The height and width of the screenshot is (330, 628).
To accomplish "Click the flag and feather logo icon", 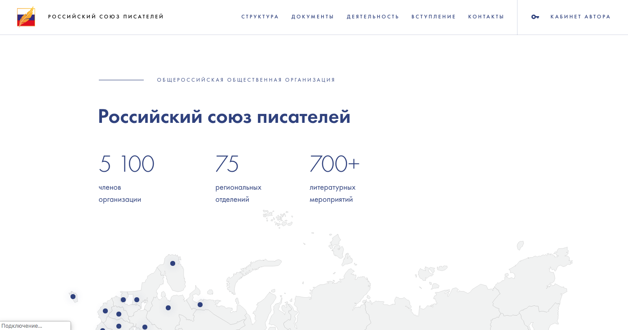I will coord(26,17).
